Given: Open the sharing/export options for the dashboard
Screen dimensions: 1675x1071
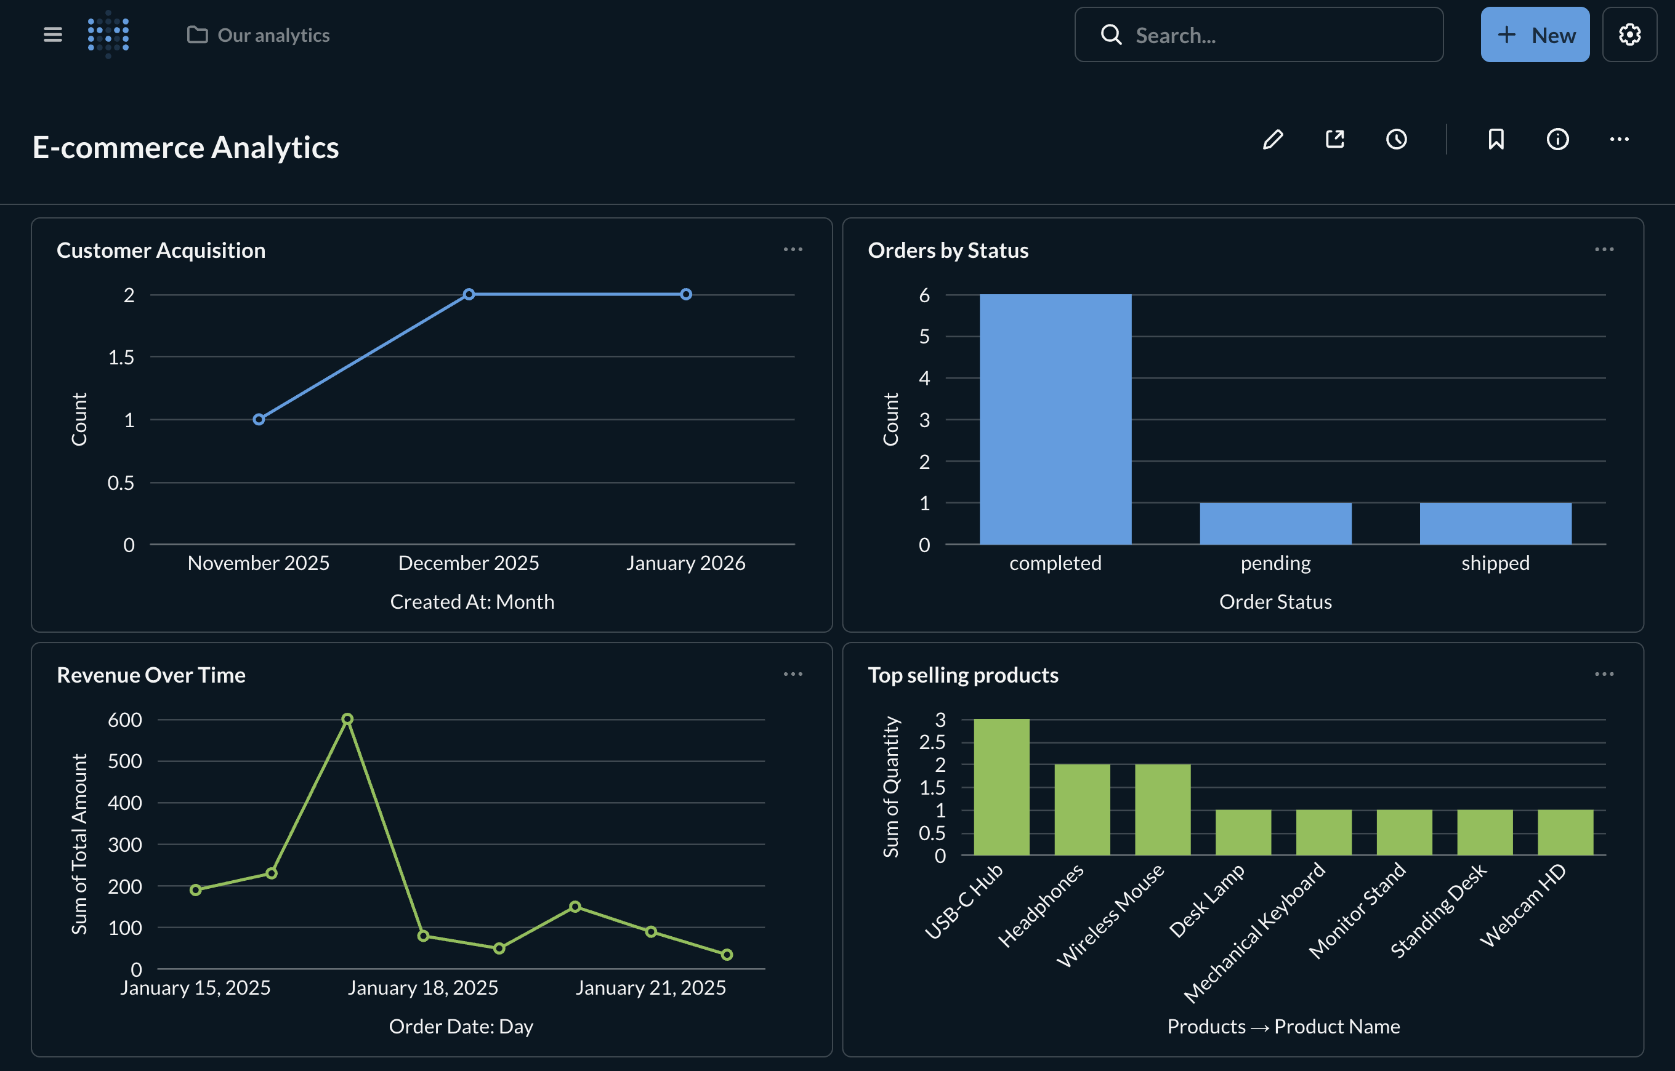Looking at the screenshot, I should [1334, 140].
